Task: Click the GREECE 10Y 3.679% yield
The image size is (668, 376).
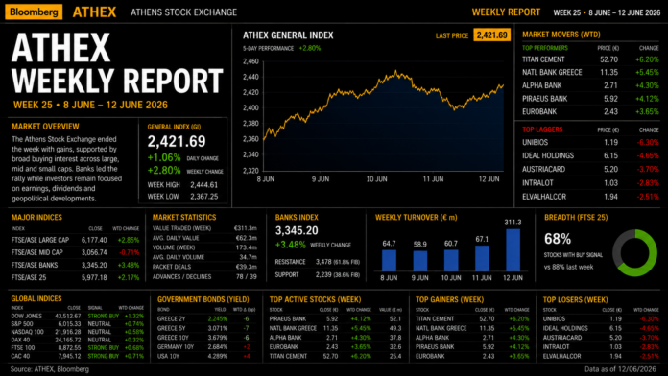Action: [218, 338]
